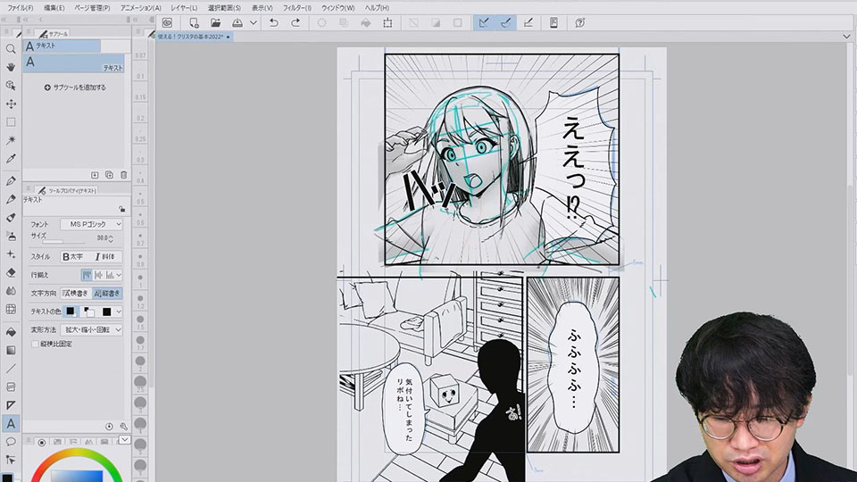Adjust font size stepper arrows
The image size is (857, 482).
[111, 239]
